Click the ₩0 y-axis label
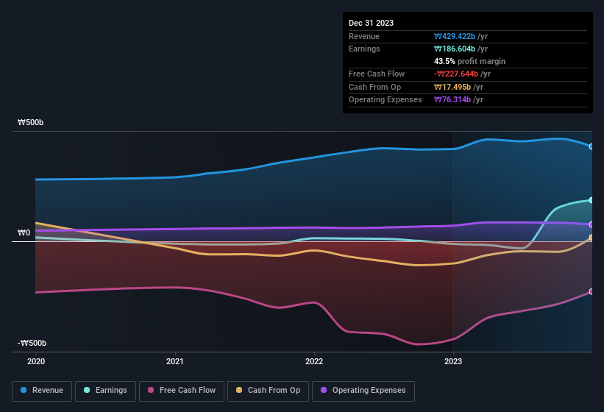The width and height of the screenshot is (604, 412). 24,232
